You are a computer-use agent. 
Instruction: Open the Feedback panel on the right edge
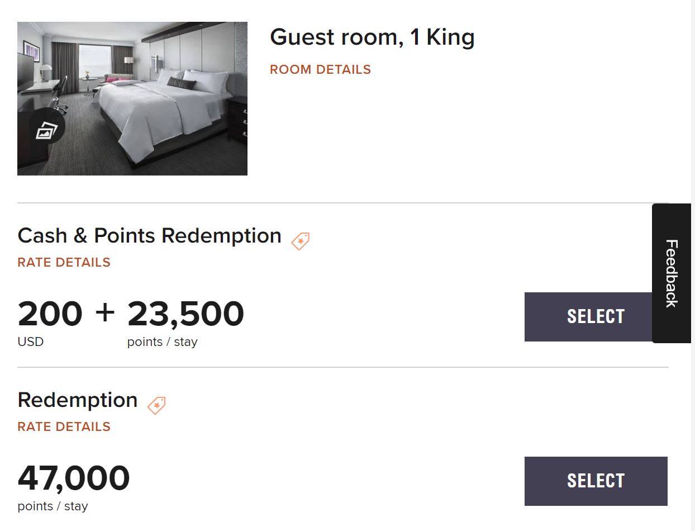(671, 273)
